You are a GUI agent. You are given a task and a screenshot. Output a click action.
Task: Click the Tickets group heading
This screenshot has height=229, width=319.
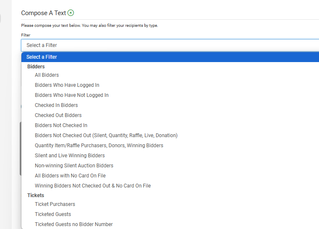[x=36, y=195]
